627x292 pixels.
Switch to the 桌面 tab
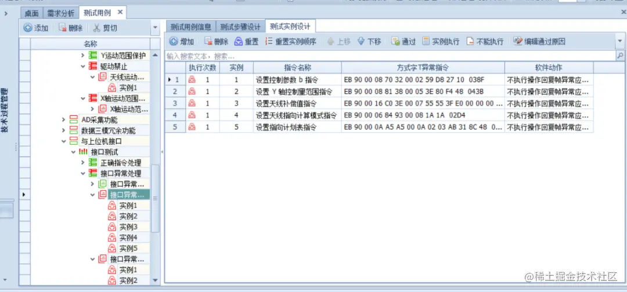coord(31,13)
